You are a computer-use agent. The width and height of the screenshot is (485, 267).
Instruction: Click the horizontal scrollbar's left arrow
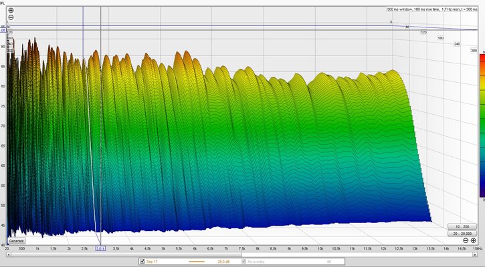pyautogui.click(x=8, y=255)
